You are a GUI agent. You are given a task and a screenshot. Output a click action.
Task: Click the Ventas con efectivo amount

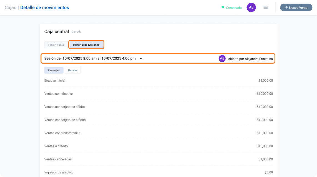pyautogui.click(x=265, y=94)
